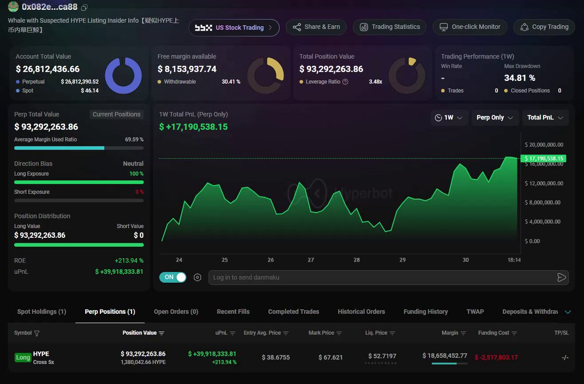Click HYPE symbol in positions table

[x=41, y=354]
